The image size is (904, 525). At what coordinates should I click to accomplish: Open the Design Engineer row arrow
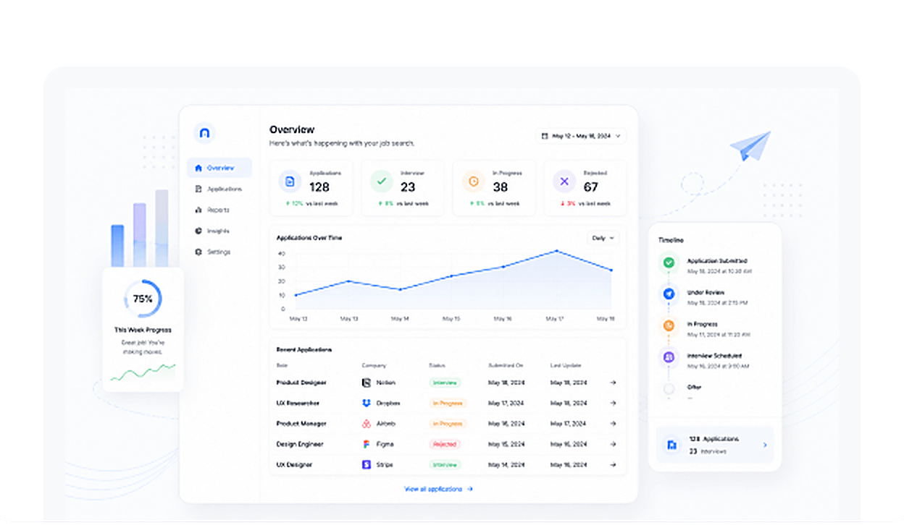(613, 444)
